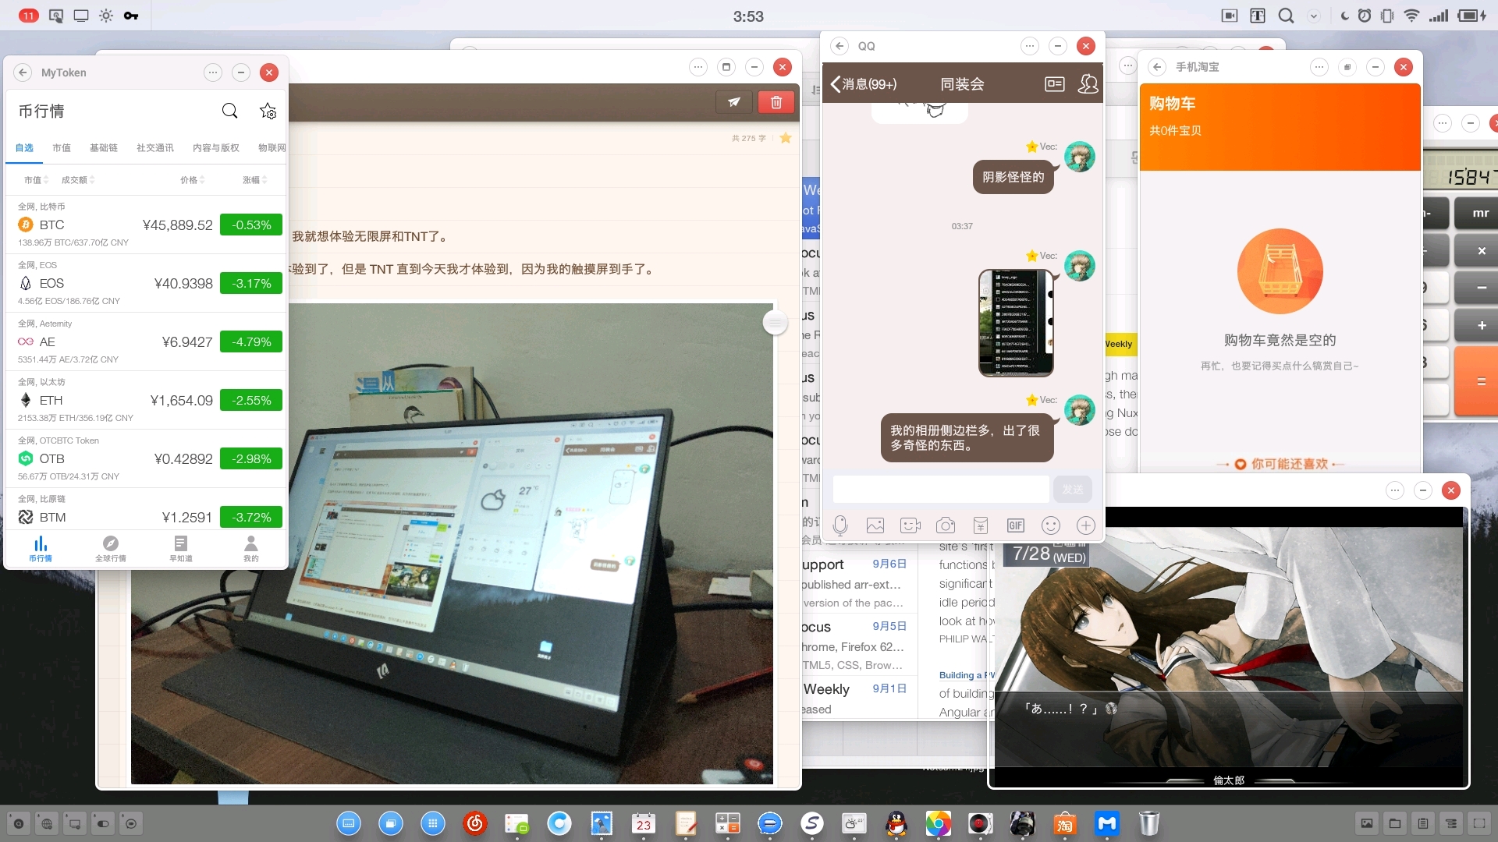Open the more options menu in the notes window title bar
Screen dimensions: 1498x842
698,67
